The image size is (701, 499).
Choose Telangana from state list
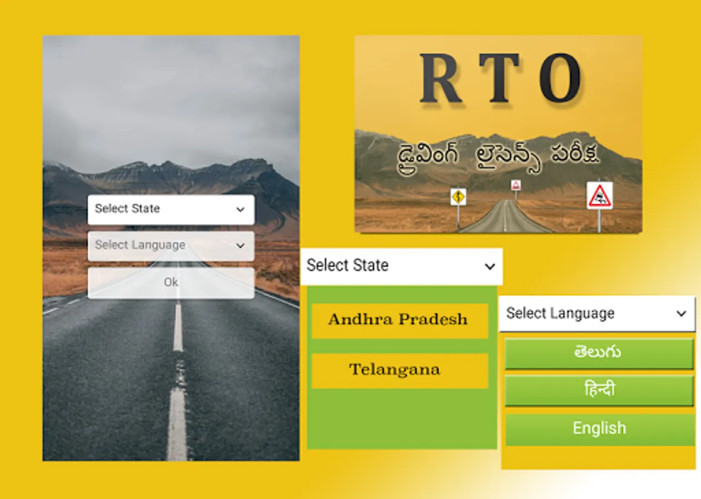tap(399, 370)
